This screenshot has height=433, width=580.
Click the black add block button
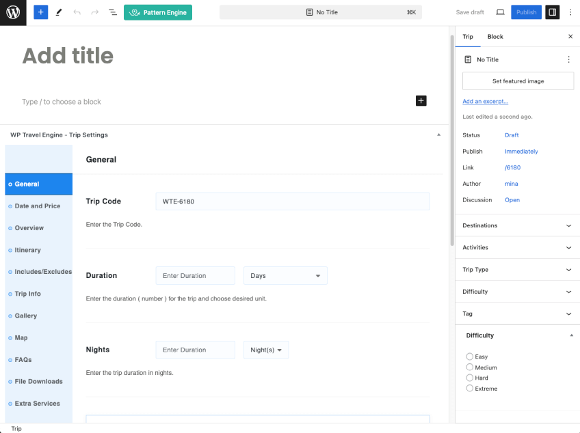(421, 100)
